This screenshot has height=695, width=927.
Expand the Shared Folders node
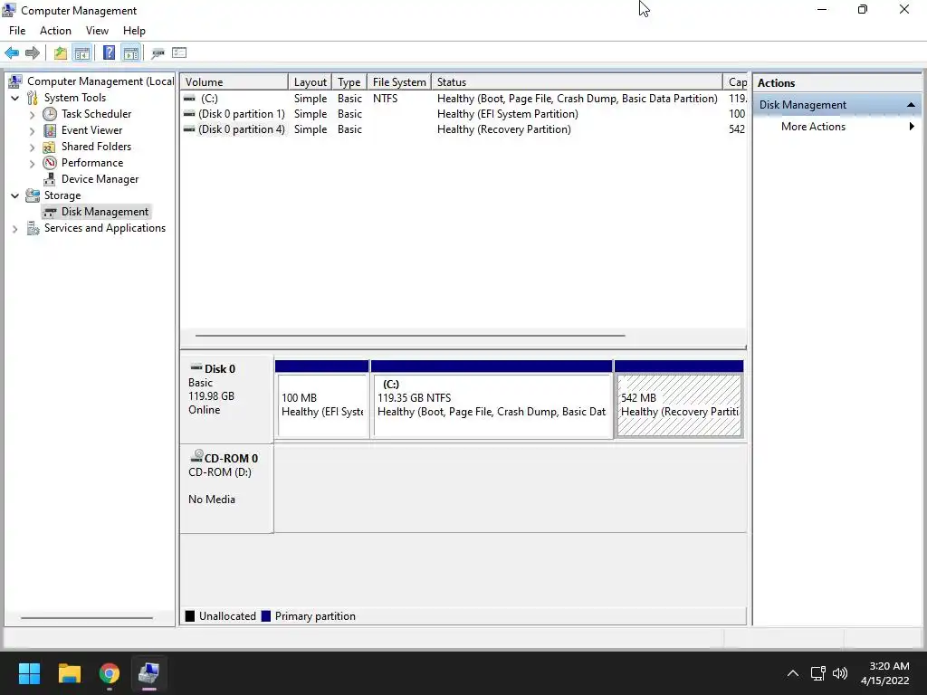tap(33, 148)
